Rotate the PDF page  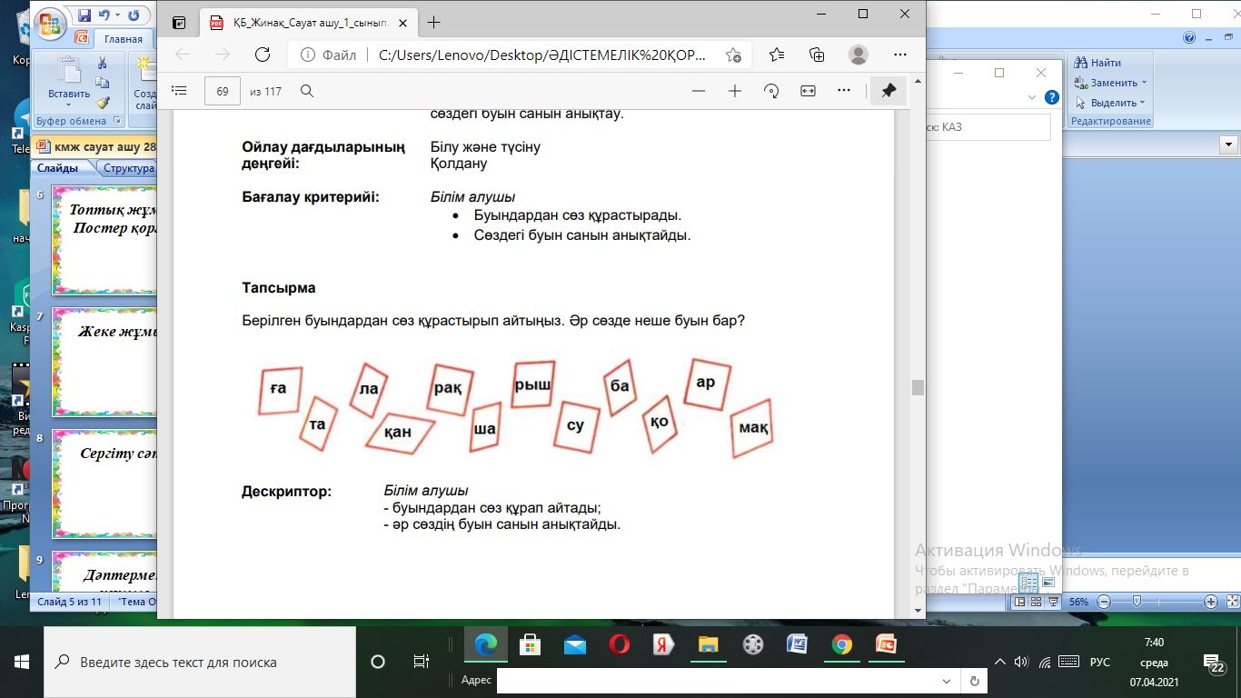coord(771,91)
